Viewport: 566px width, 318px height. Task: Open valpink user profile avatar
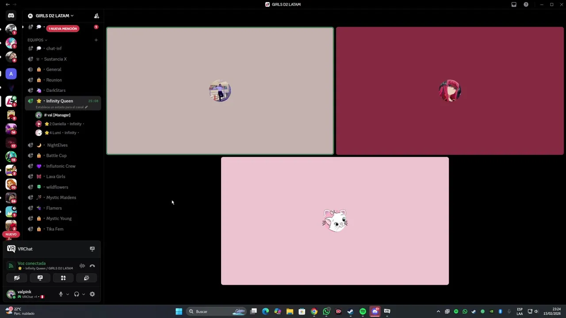11,294
